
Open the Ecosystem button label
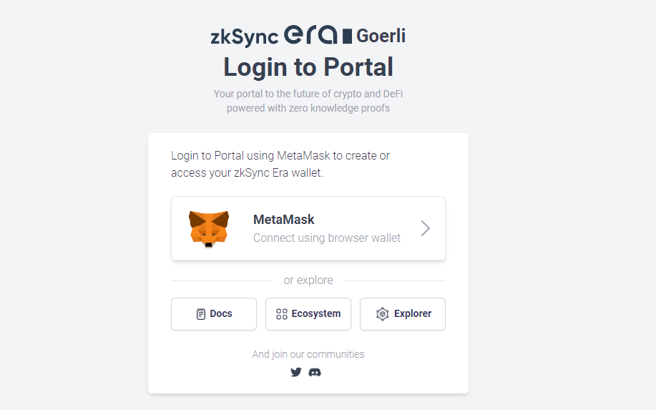tap(316, 313)
